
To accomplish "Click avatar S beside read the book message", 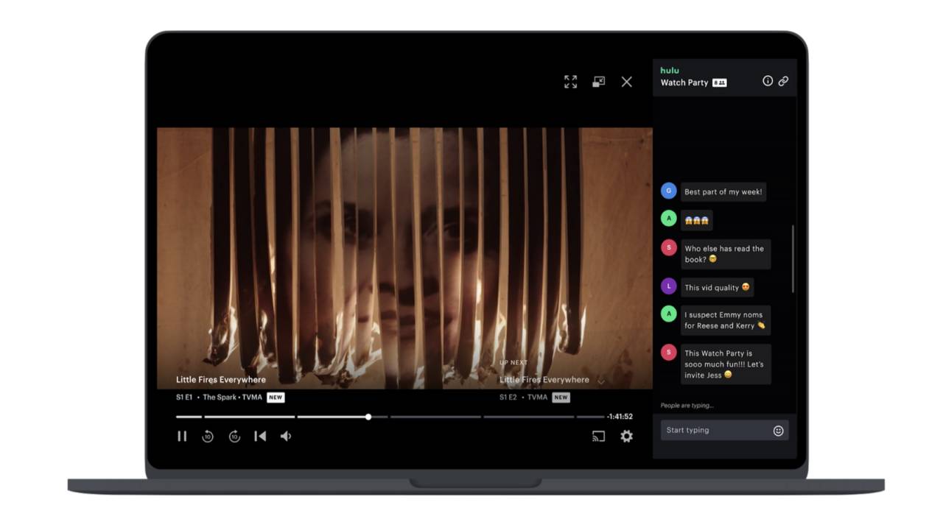I will click(x=668, y=248).
